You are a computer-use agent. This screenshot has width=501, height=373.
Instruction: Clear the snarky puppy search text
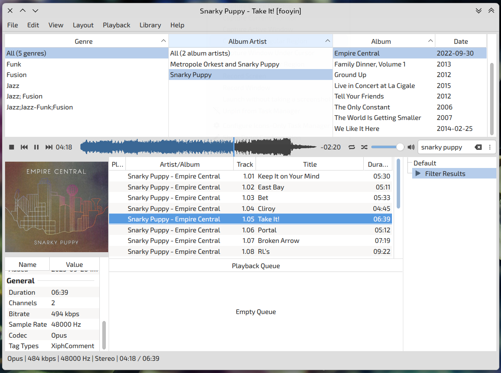pyautogui.click(x=478, y=147)
